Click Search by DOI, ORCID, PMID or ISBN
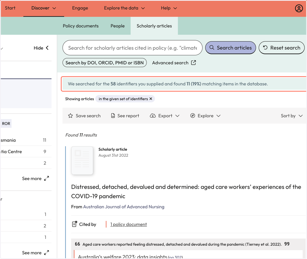Screen dimensions: 307x259 [105, 63]
